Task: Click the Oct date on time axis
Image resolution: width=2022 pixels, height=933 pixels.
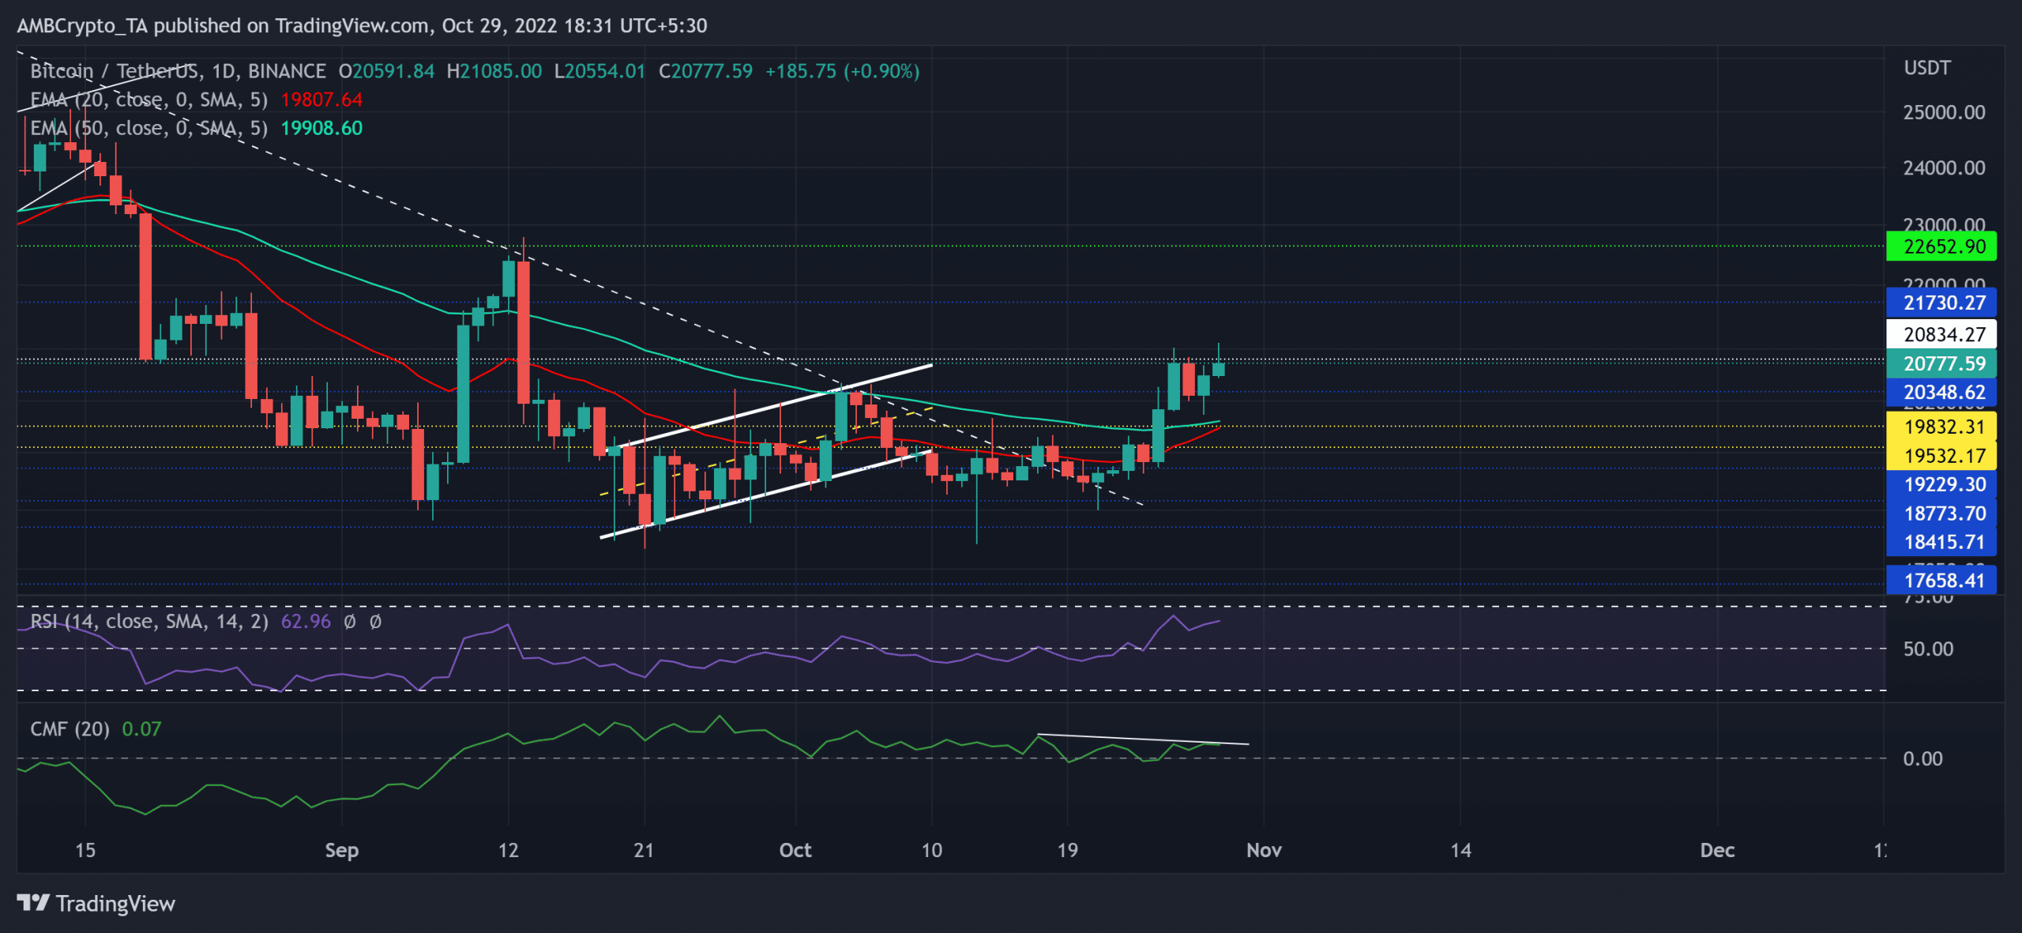Action: coord(795,850)
